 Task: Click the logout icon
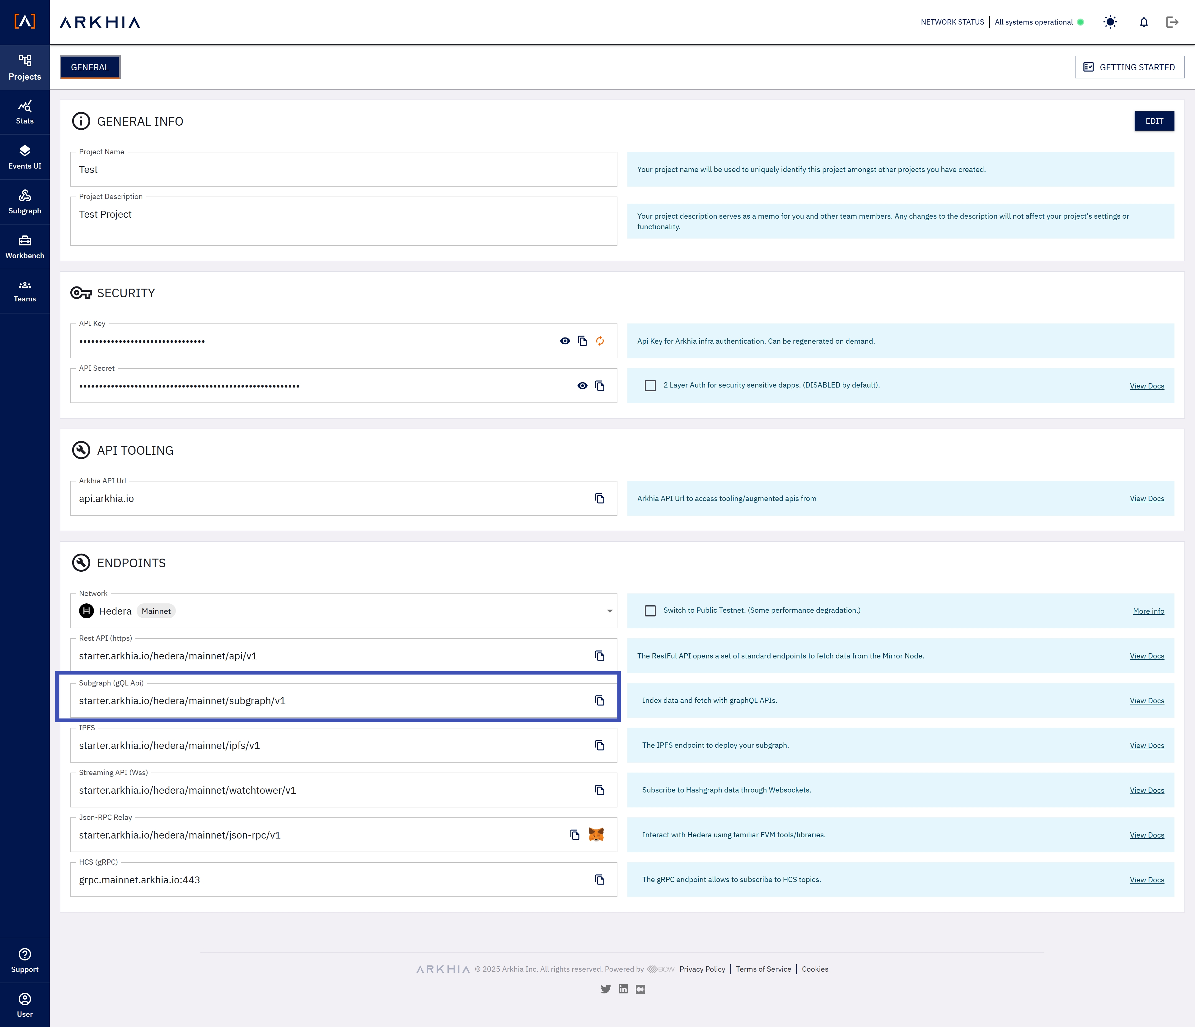click(x=1173, y=22)
